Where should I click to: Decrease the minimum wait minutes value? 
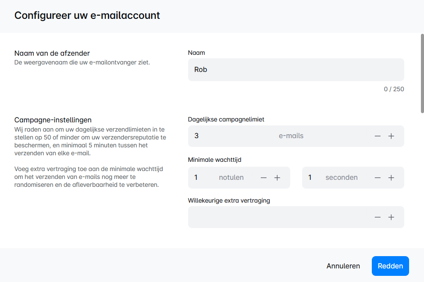click(264, 178)
